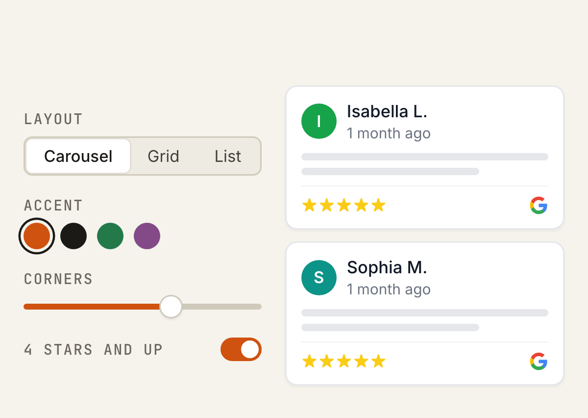Image resolution: width=588 pixels, height=418 pixels.
Task: Switch layout to Grid
Action: tap(163, 156)
